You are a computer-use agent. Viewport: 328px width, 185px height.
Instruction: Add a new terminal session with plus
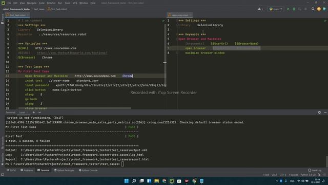point(34,113)
